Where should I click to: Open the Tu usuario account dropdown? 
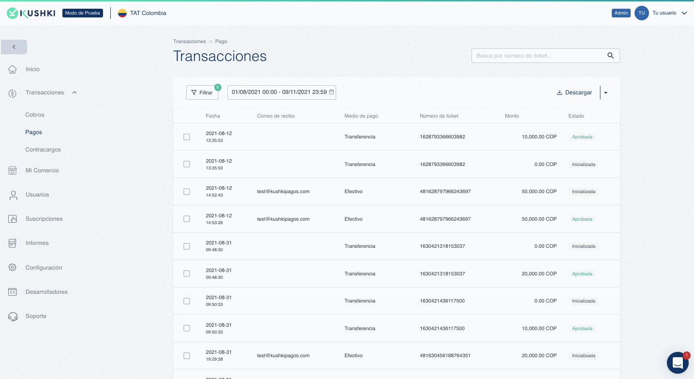point(684,13)
